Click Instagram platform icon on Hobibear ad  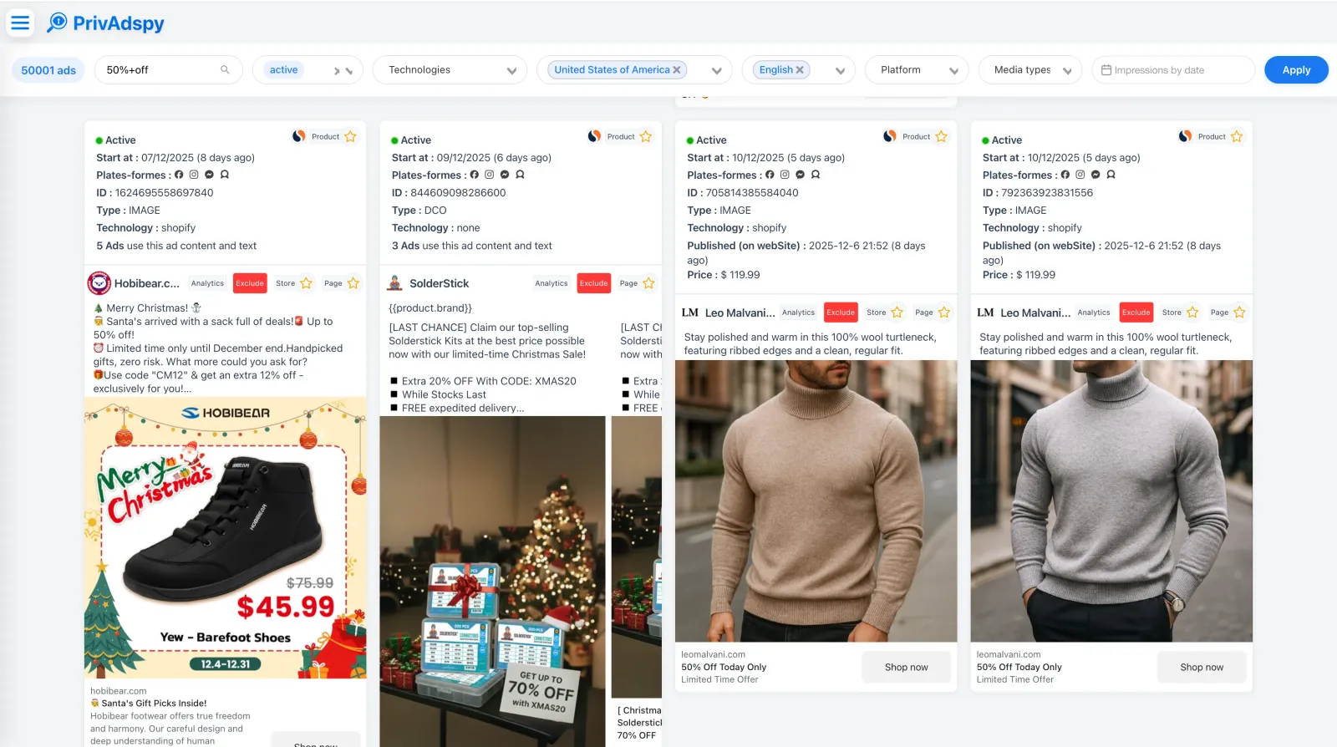(194, 175)
